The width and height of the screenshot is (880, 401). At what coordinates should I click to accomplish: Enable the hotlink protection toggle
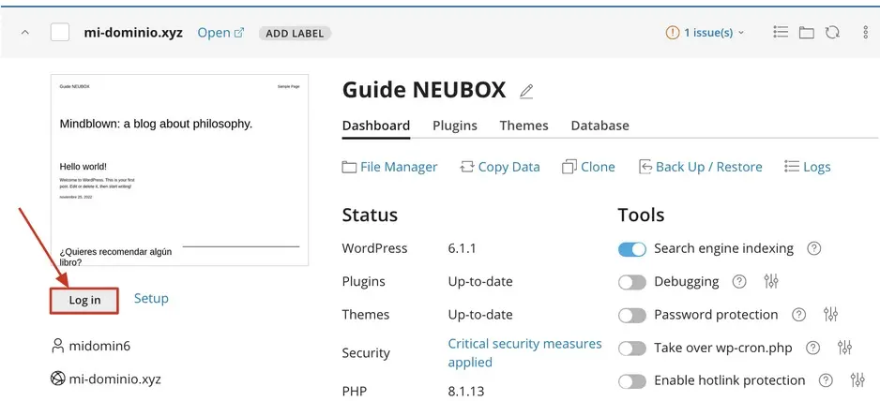coord(632,381)
